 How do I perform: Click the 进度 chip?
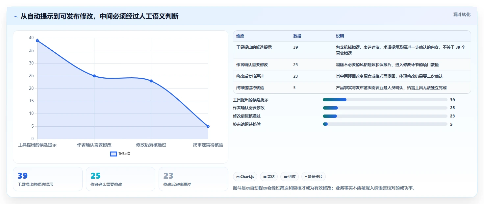[290, 177]
